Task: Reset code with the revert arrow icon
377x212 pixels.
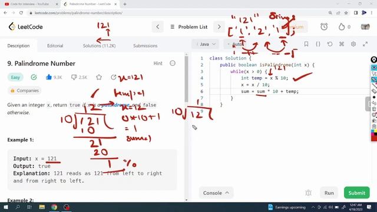Action: [x=330, y=44]
